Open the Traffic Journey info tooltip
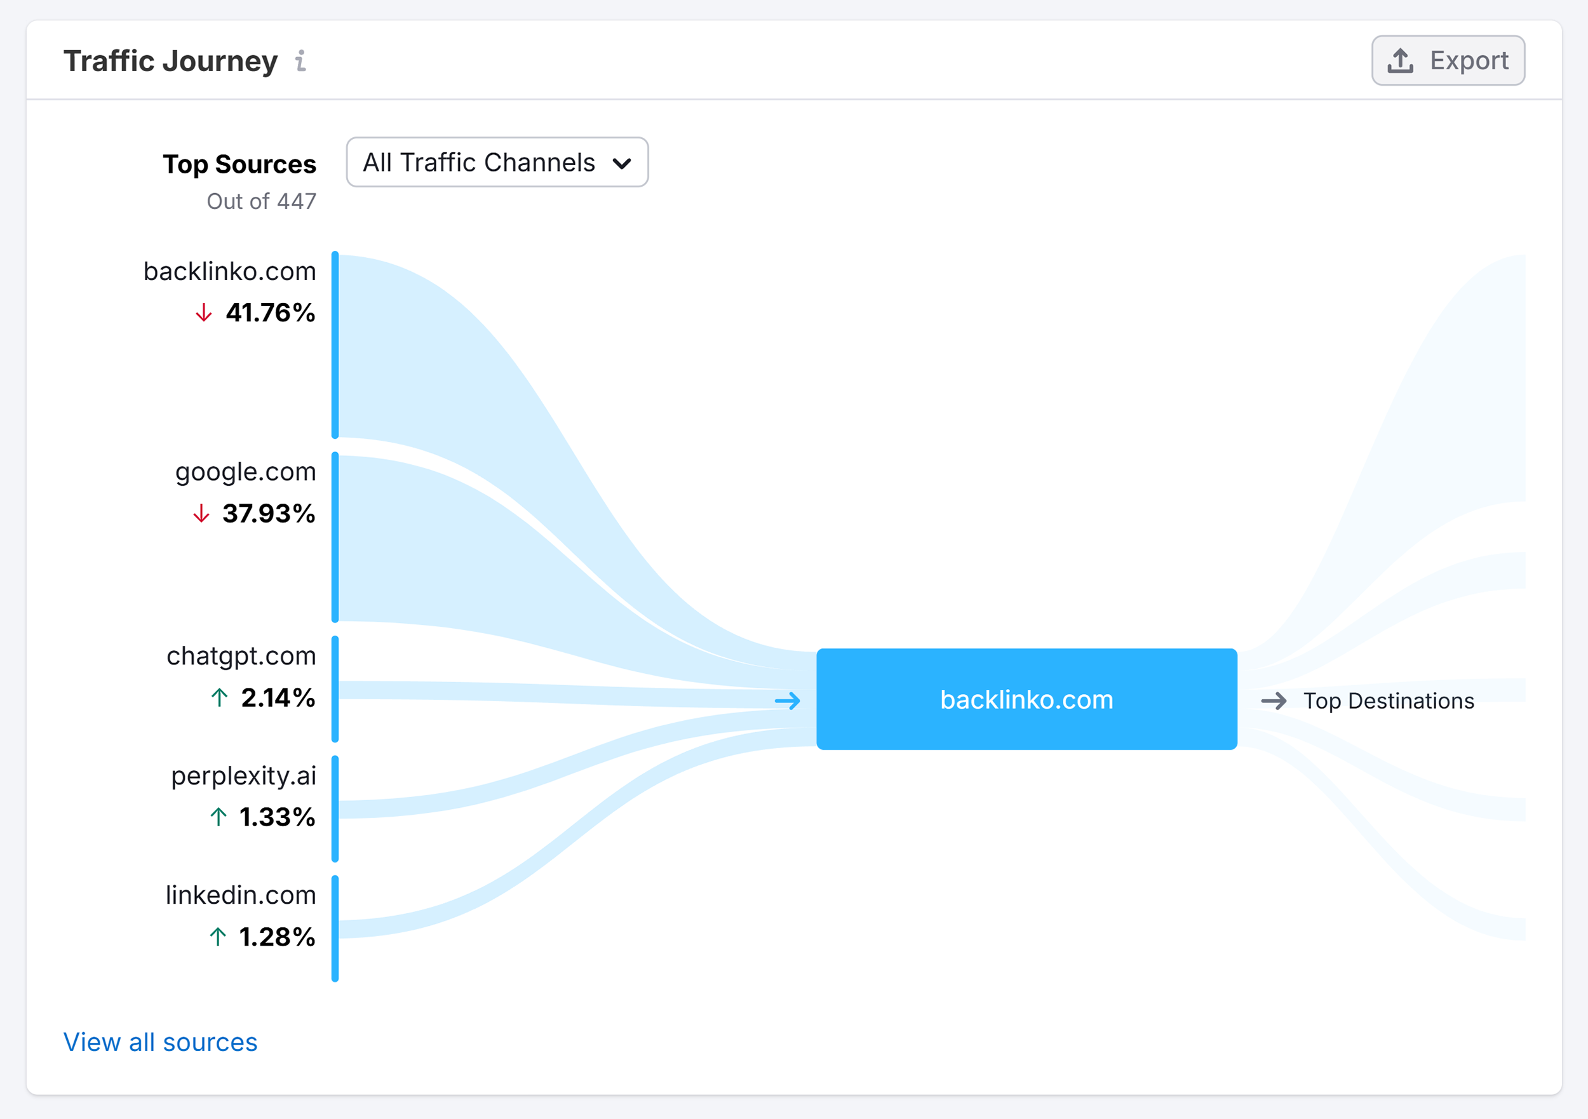This screenshot has width=1588, height=1119. click(x=300, y=62)
